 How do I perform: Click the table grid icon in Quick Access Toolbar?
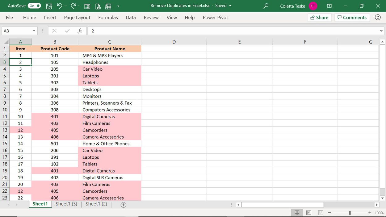tap(108, 6)
